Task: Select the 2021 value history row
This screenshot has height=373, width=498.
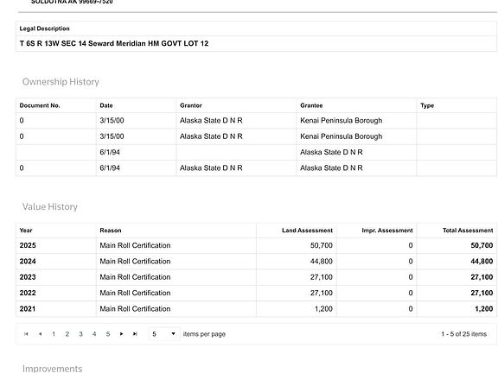Action: point(256,309)
